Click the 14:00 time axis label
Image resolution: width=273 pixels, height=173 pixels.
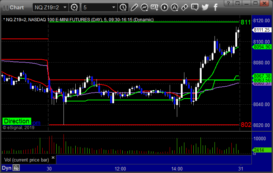click(177, 169)
